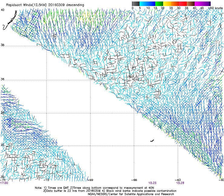224x196 pixels.
Task: Click the orange 25-30 knots legend segment
Action: pyautogui.click(x=175, y=4)
